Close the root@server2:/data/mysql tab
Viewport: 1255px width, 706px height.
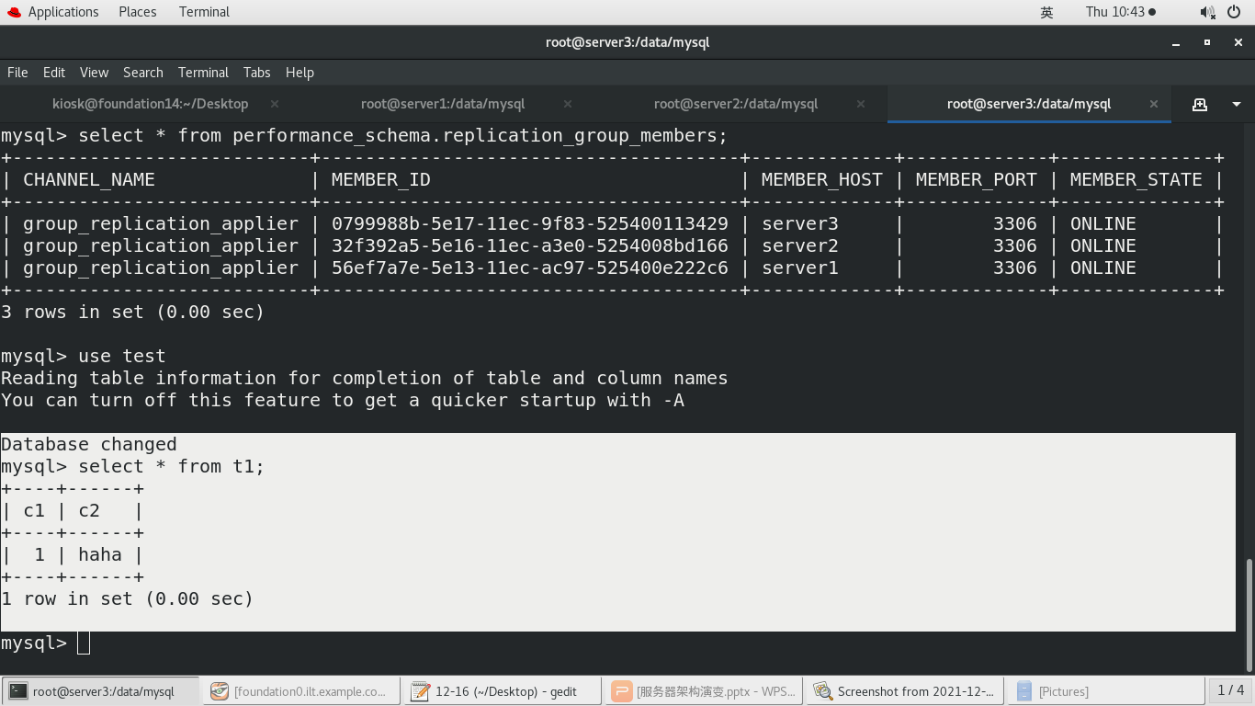[860, 104]
